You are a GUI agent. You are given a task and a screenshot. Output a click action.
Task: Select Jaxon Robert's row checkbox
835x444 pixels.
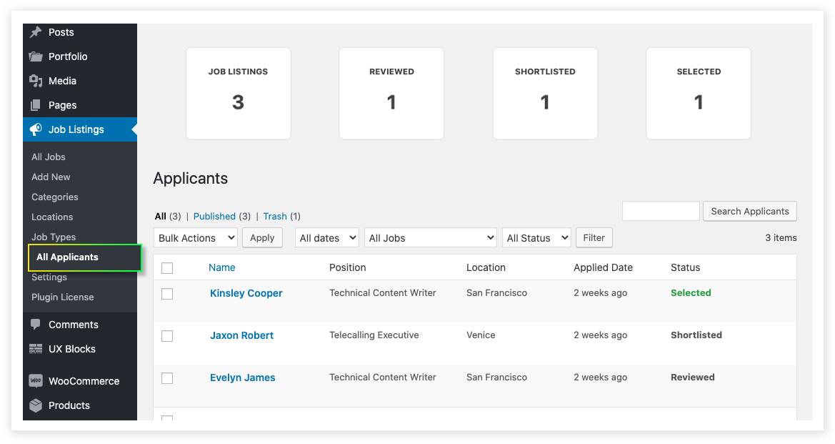point(167,335)
